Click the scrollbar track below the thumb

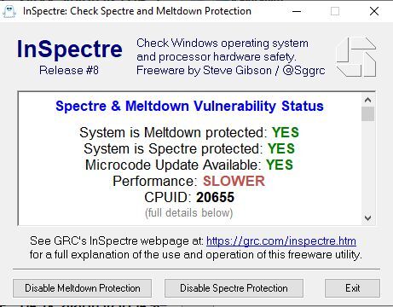[367, 167]
